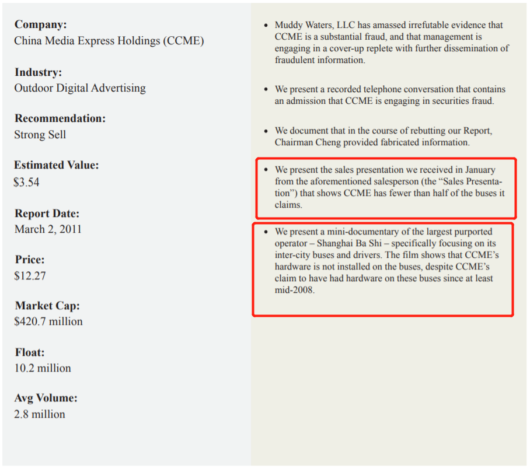
Task: Select the '$420.7 million' value
Action: point(48,321)
